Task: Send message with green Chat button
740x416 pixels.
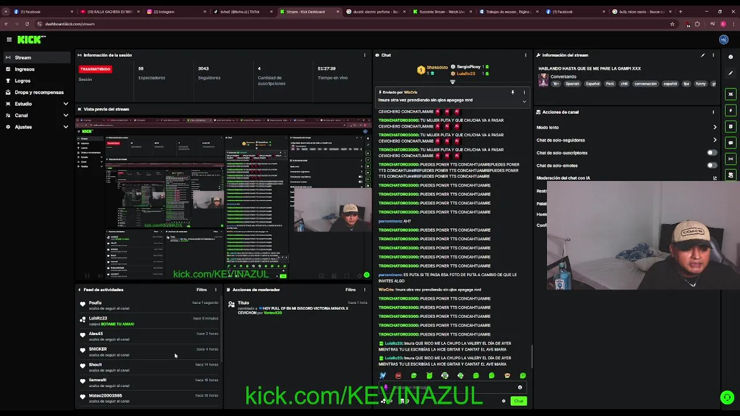Action: pyautogui.click(x=519, y=401)
